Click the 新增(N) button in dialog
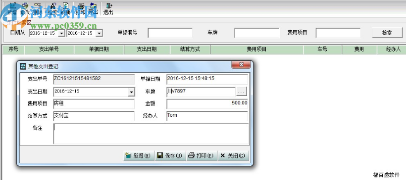The height and width of the screenshot is (191, 406). (139, 156)
